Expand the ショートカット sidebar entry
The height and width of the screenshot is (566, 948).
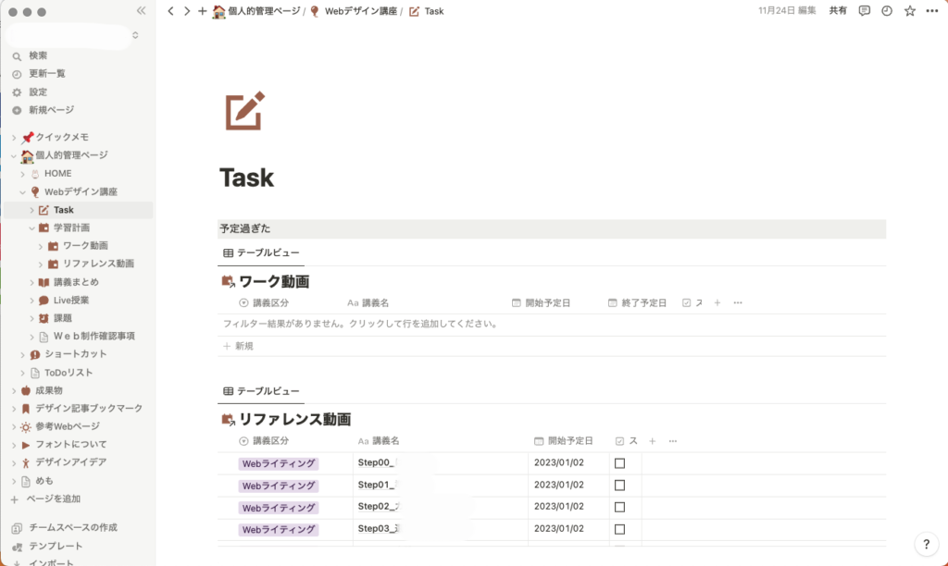coord(23,354)
